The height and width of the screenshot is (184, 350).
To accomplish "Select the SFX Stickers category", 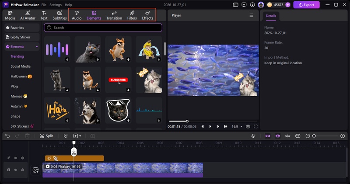I will click(22, 126).
